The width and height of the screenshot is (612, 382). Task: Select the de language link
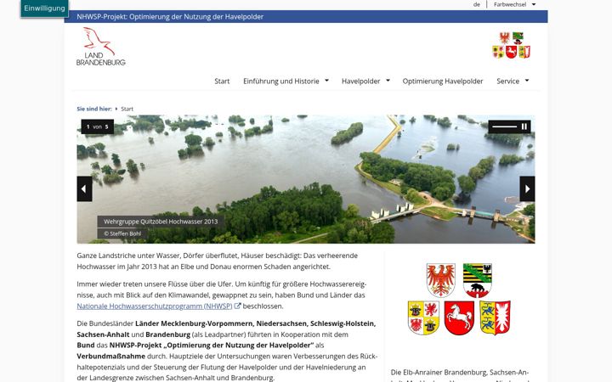[477, 4]
